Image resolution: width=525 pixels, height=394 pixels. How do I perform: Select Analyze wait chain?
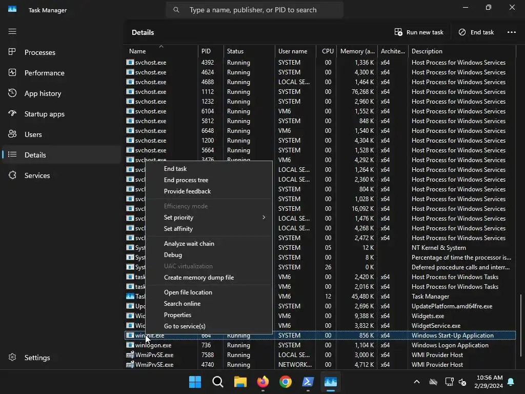point(209,244)
